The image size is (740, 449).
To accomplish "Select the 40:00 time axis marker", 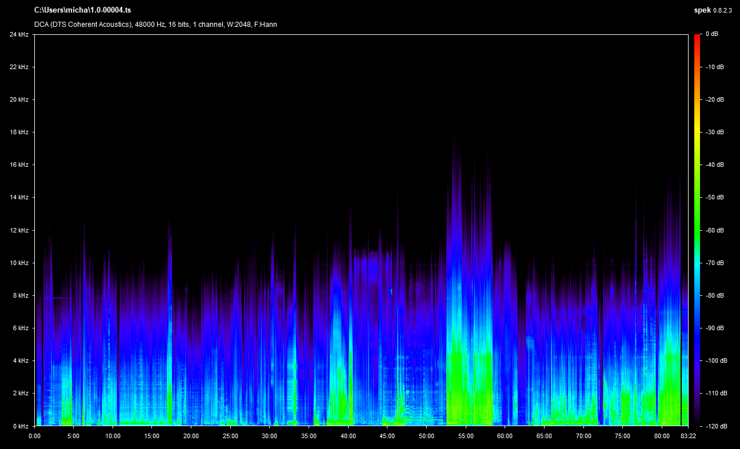I will [x=348, y=436].
